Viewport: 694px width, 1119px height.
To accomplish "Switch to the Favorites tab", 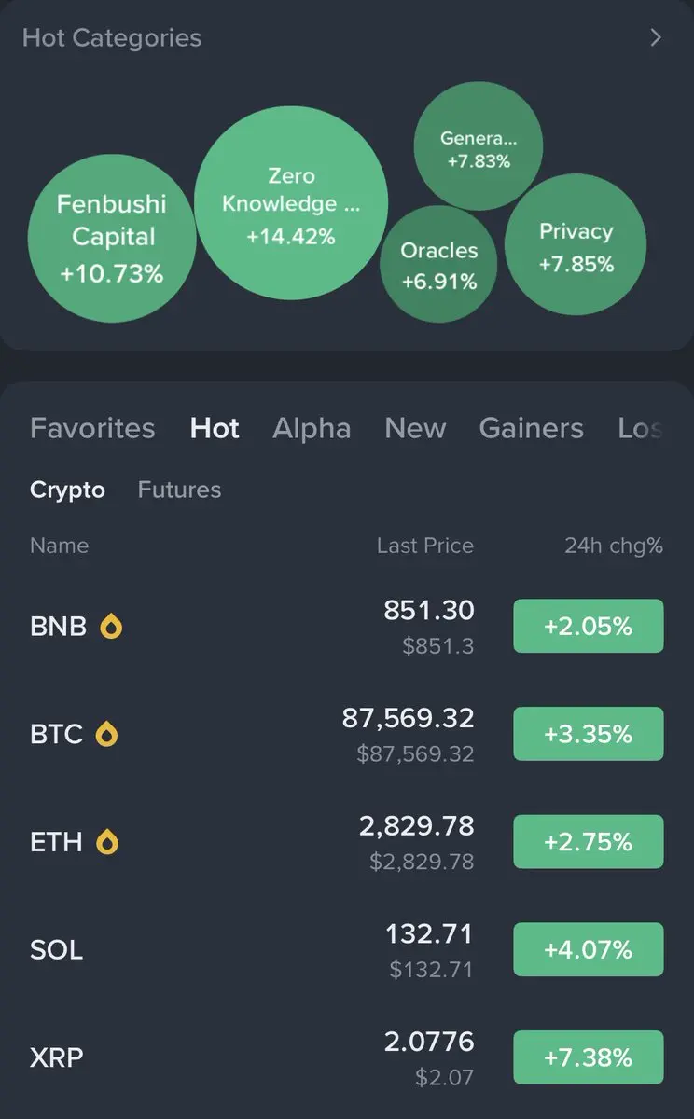I will point(92,428).
